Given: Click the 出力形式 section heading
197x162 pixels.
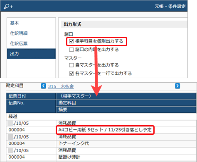Looking at the screenshot, I should (72, 24).
